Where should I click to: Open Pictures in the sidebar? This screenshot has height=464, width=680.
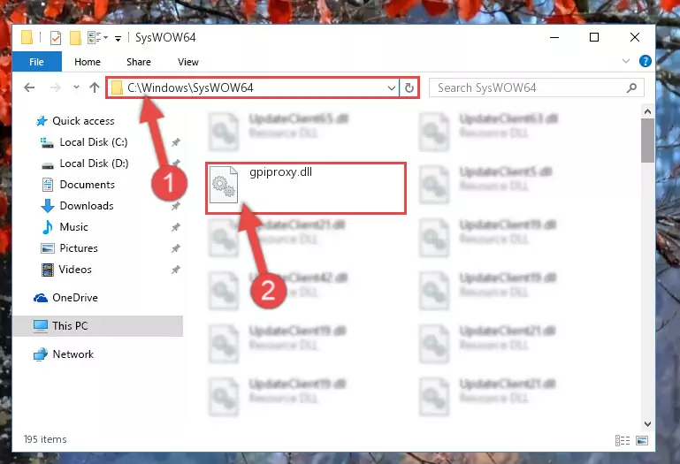[x=79, y=248]
